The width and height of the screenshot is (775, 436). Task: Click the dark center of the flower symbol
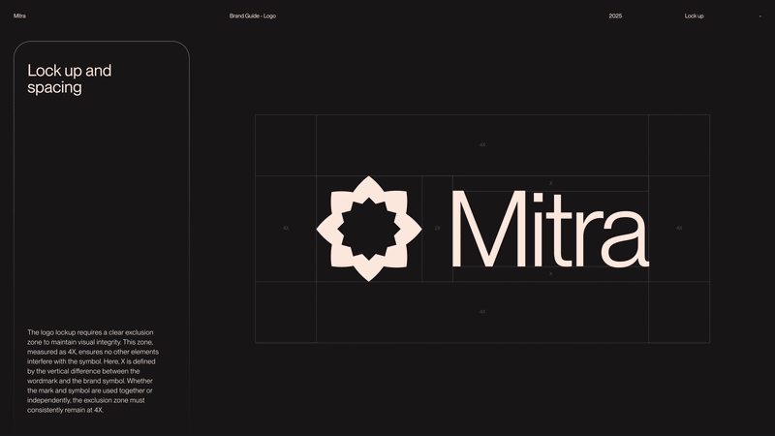[368, 229]
